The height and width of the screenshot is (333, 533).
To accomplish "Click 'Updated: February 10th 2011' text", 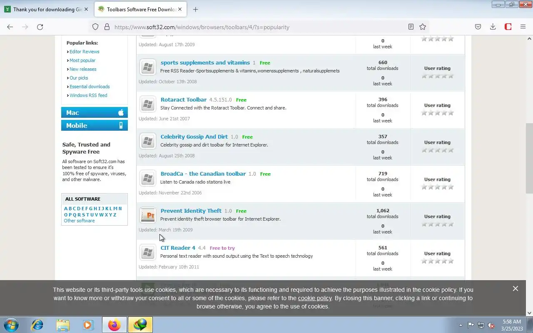I will [169, 267].
